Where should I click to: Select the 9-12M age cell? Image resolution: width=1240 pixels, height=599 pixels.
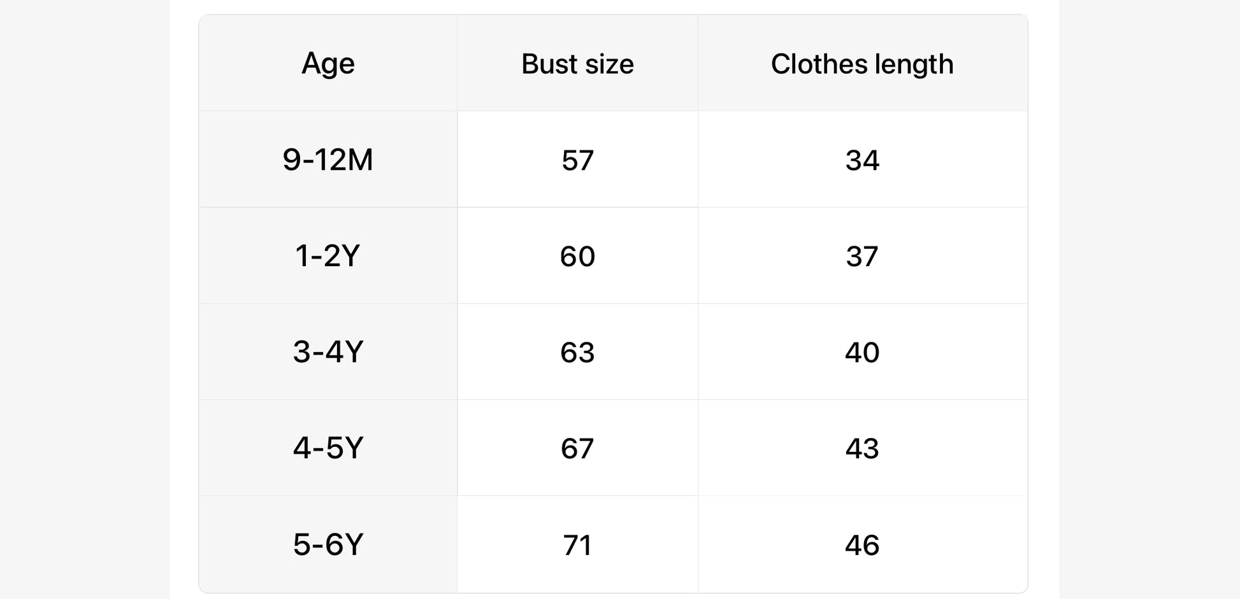coord(328,160)
